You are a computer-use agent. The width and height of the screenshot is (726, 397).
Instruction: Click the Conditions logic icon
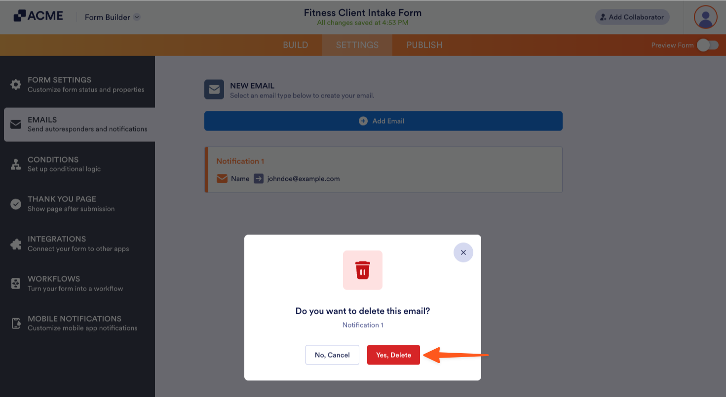(x=15, y=164)
